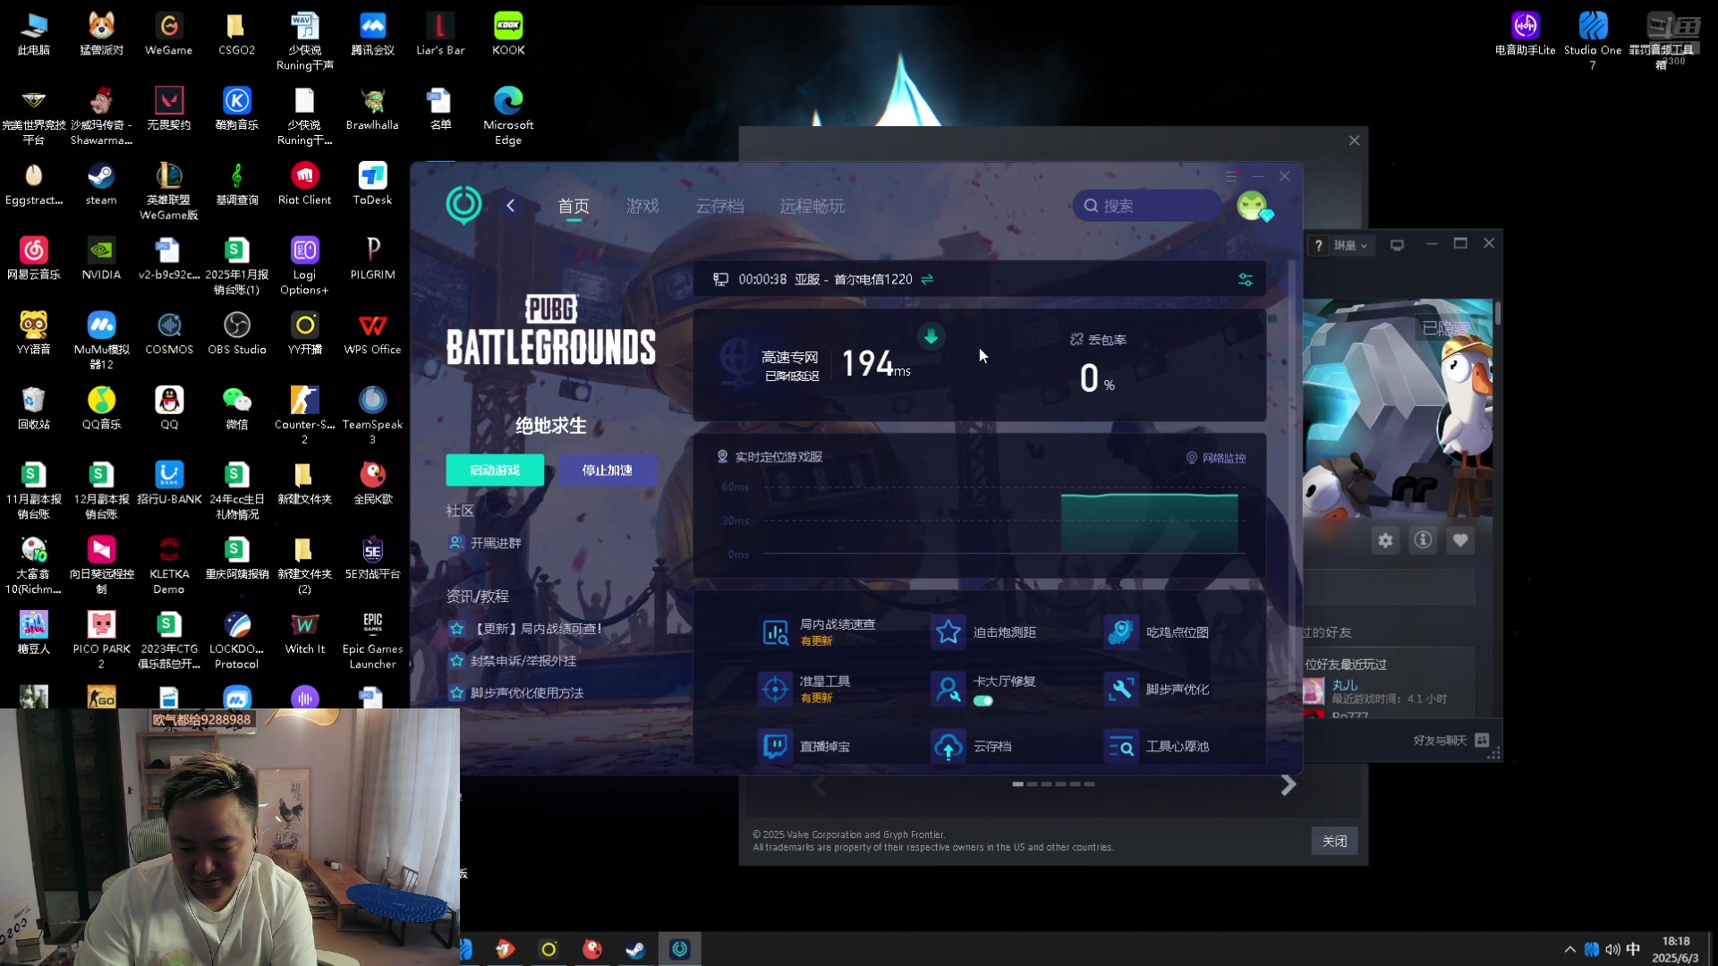The width and height of the screenshot is (1718, 966).
Task: Show hidden tray icons chevron
Action: coord(1569,949)
